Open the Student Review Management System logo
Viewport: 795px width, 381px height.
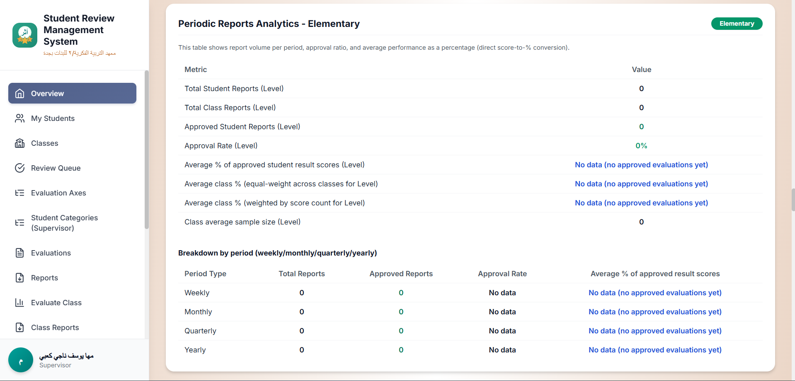tap(24, 35)
